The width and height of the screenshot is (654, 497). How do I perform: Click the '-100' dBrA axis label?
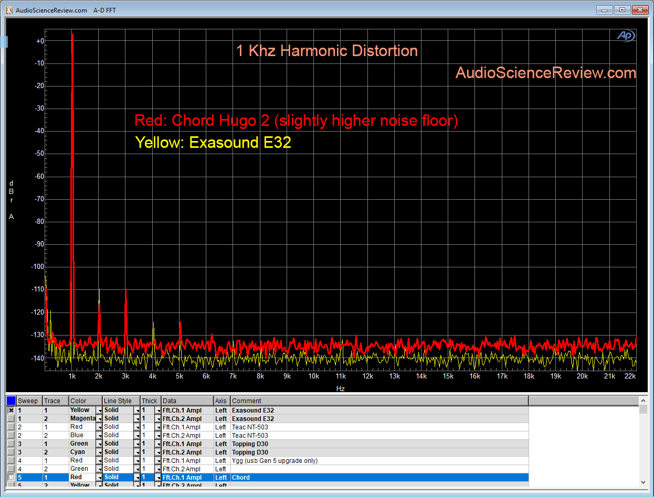[x=38, y=266]
